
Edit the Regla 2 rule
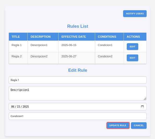tap(133, 58)
